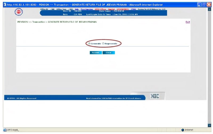Click the Exit link

point(188,22)
